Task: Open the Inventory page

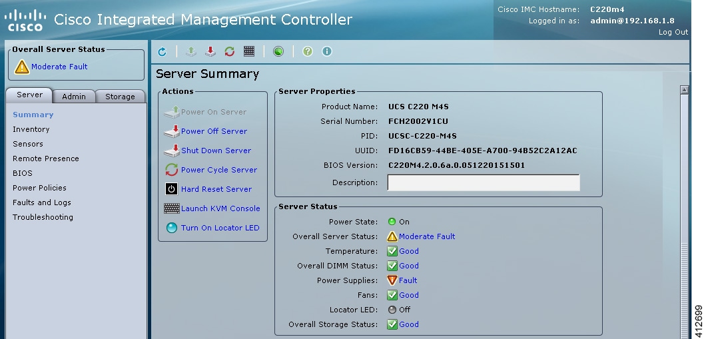Action: 31,129
